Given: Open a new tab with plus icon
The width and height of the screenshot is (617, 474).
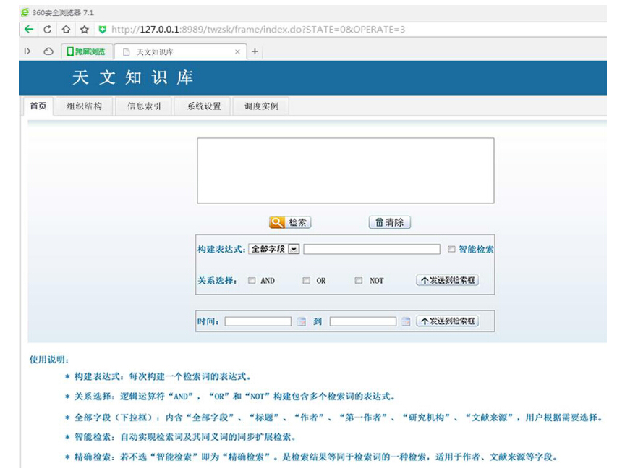Looking at the screenshot, I should tap(255, 51).
